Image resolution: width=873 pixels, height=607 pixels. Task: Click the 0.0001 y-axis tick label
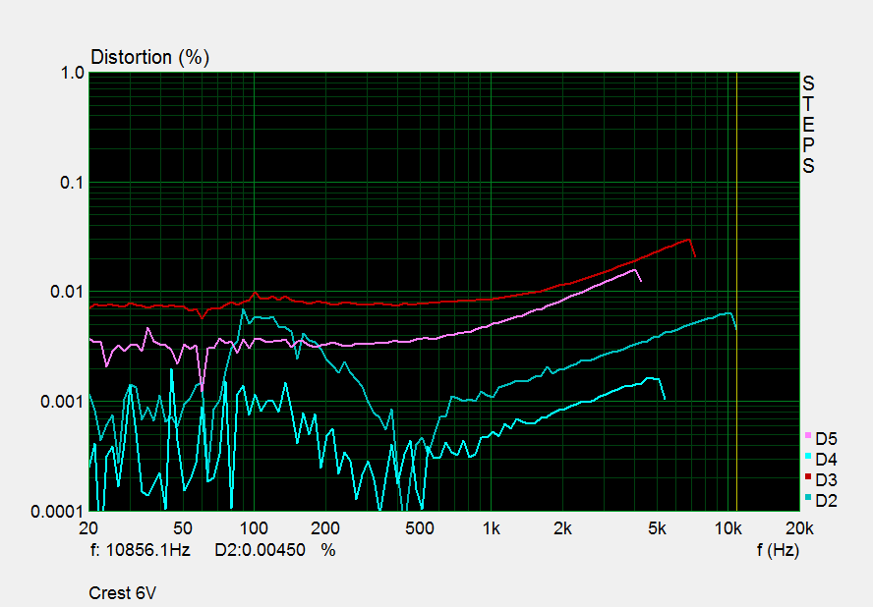[58, 512]
